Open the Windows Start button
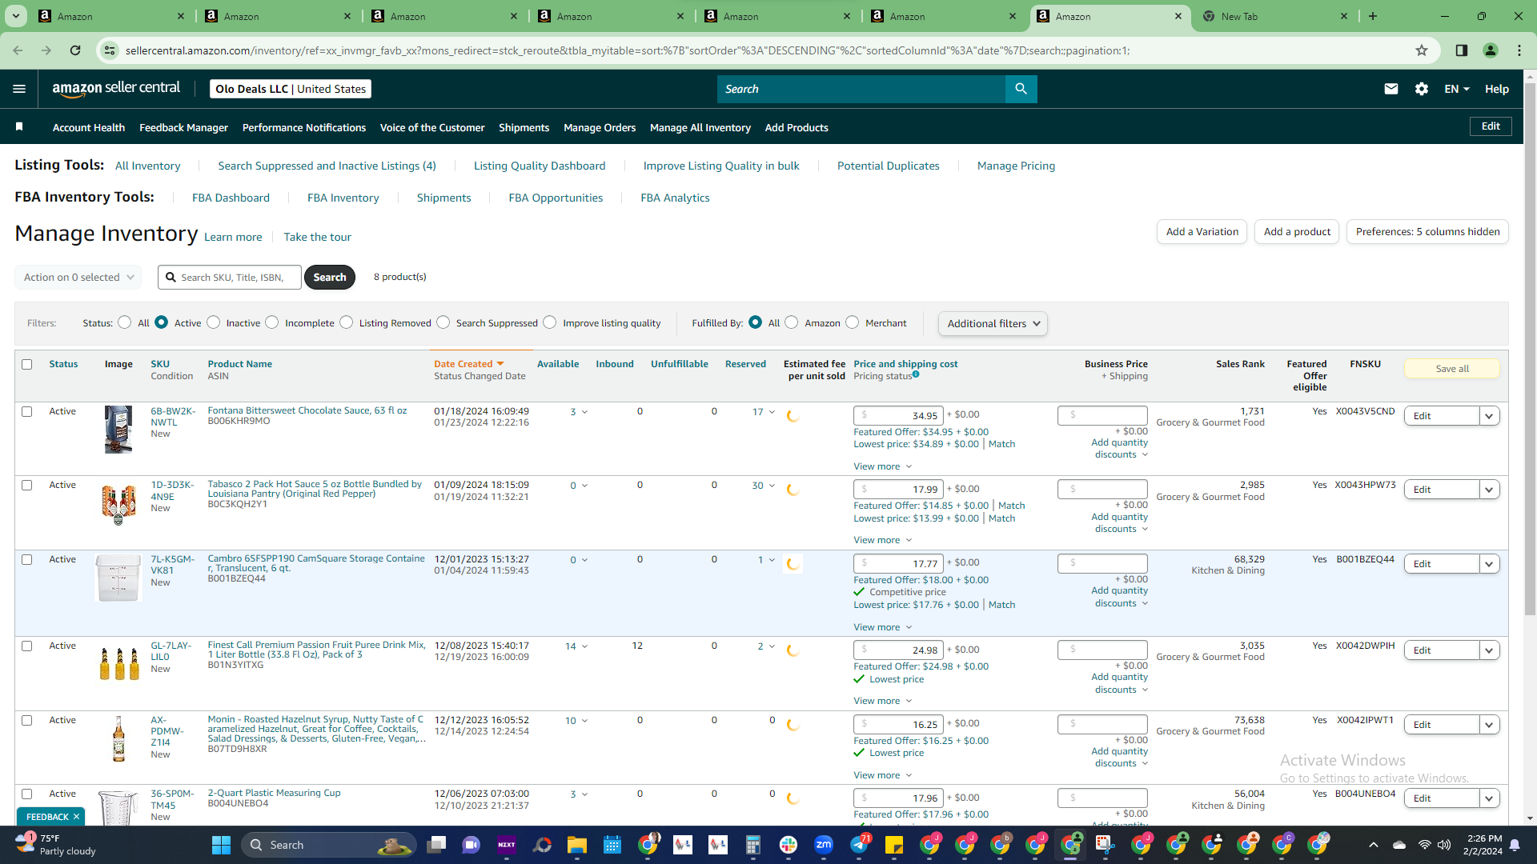This screenshot has width=1537, height=864. [221, 845]
